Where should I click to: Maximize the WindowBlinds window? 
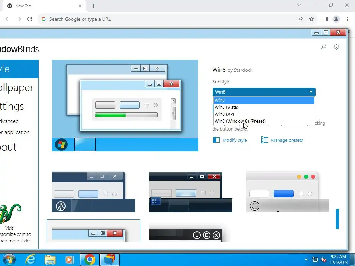coord(326,32)
